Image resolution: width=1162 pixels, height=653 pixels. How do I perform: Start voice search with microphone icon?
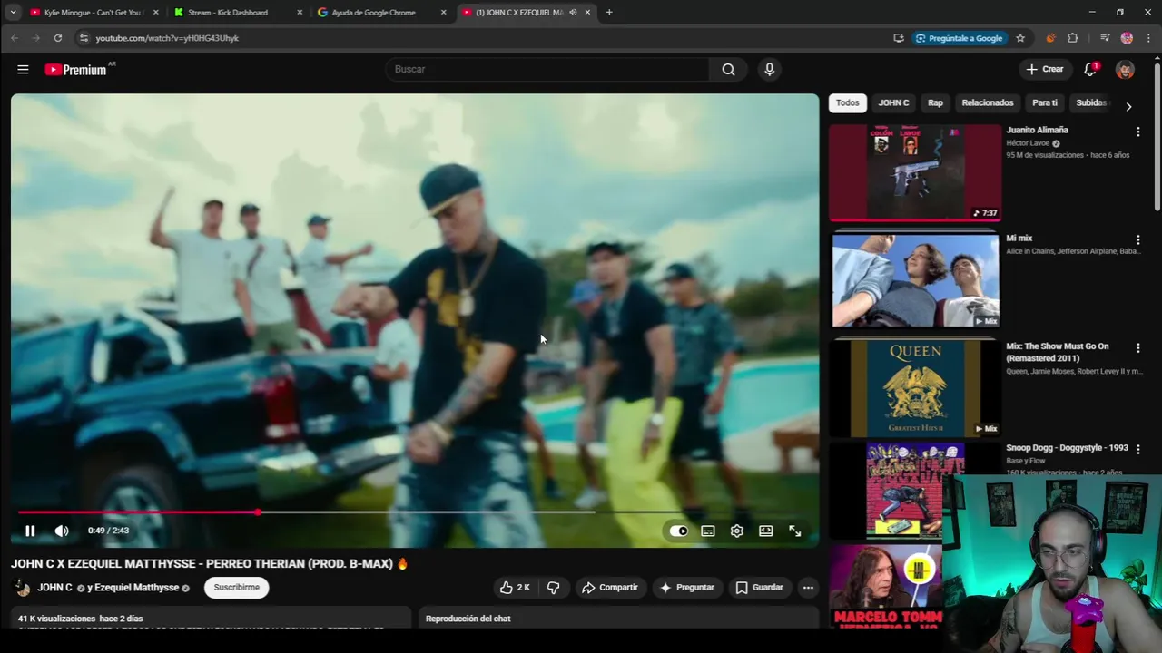pyautogui.click(x=769, y=69)
